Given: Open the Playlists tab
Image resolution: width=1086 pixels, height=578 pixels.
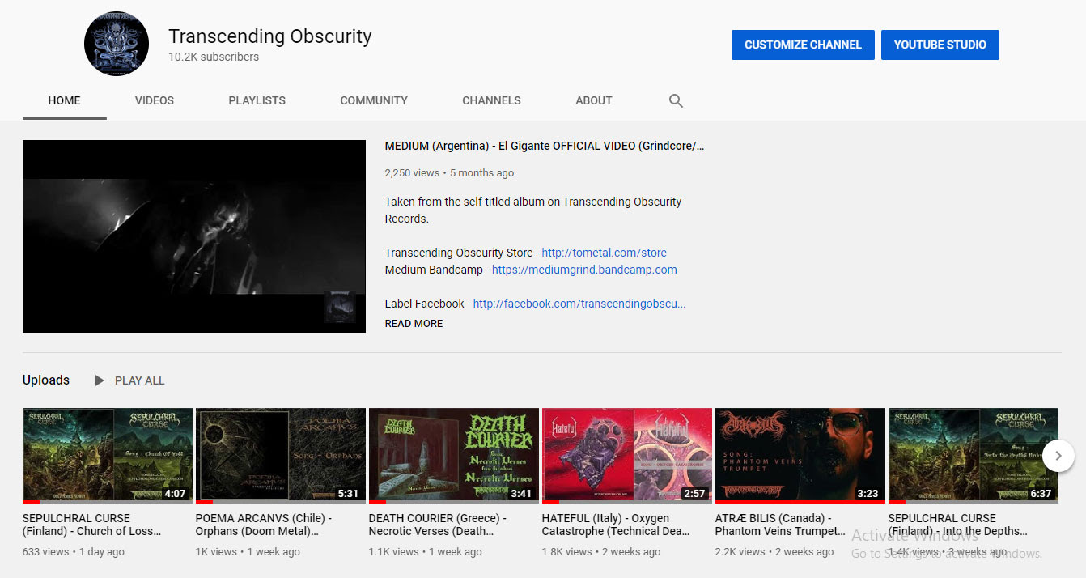Looking at the screenshot, I should tap(257, 100).
